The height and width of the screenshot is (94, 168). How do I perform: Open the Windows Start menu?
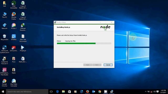3,92
